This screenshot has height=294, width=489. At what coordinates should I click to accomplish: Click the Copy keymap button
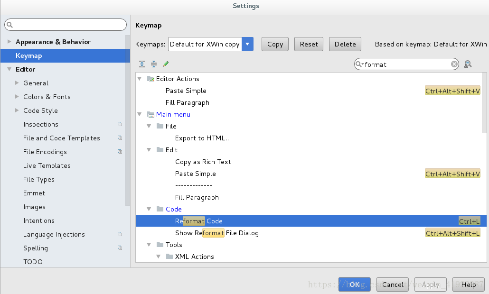click(275, 44)
